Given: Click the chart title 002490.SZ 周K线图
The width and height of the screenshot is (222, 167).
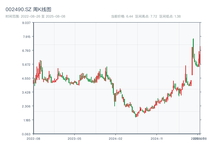Looking at the screenshot, I should (x=28, y=9).
